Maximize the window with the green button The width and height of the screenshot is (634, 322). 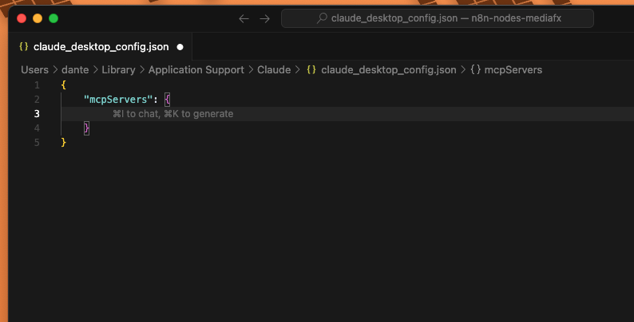[53, 18]
